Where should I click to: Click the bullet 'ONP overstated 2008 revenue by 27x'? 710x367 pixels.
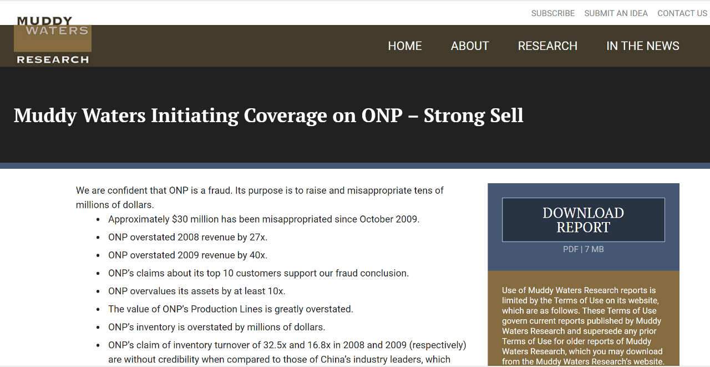187,237
